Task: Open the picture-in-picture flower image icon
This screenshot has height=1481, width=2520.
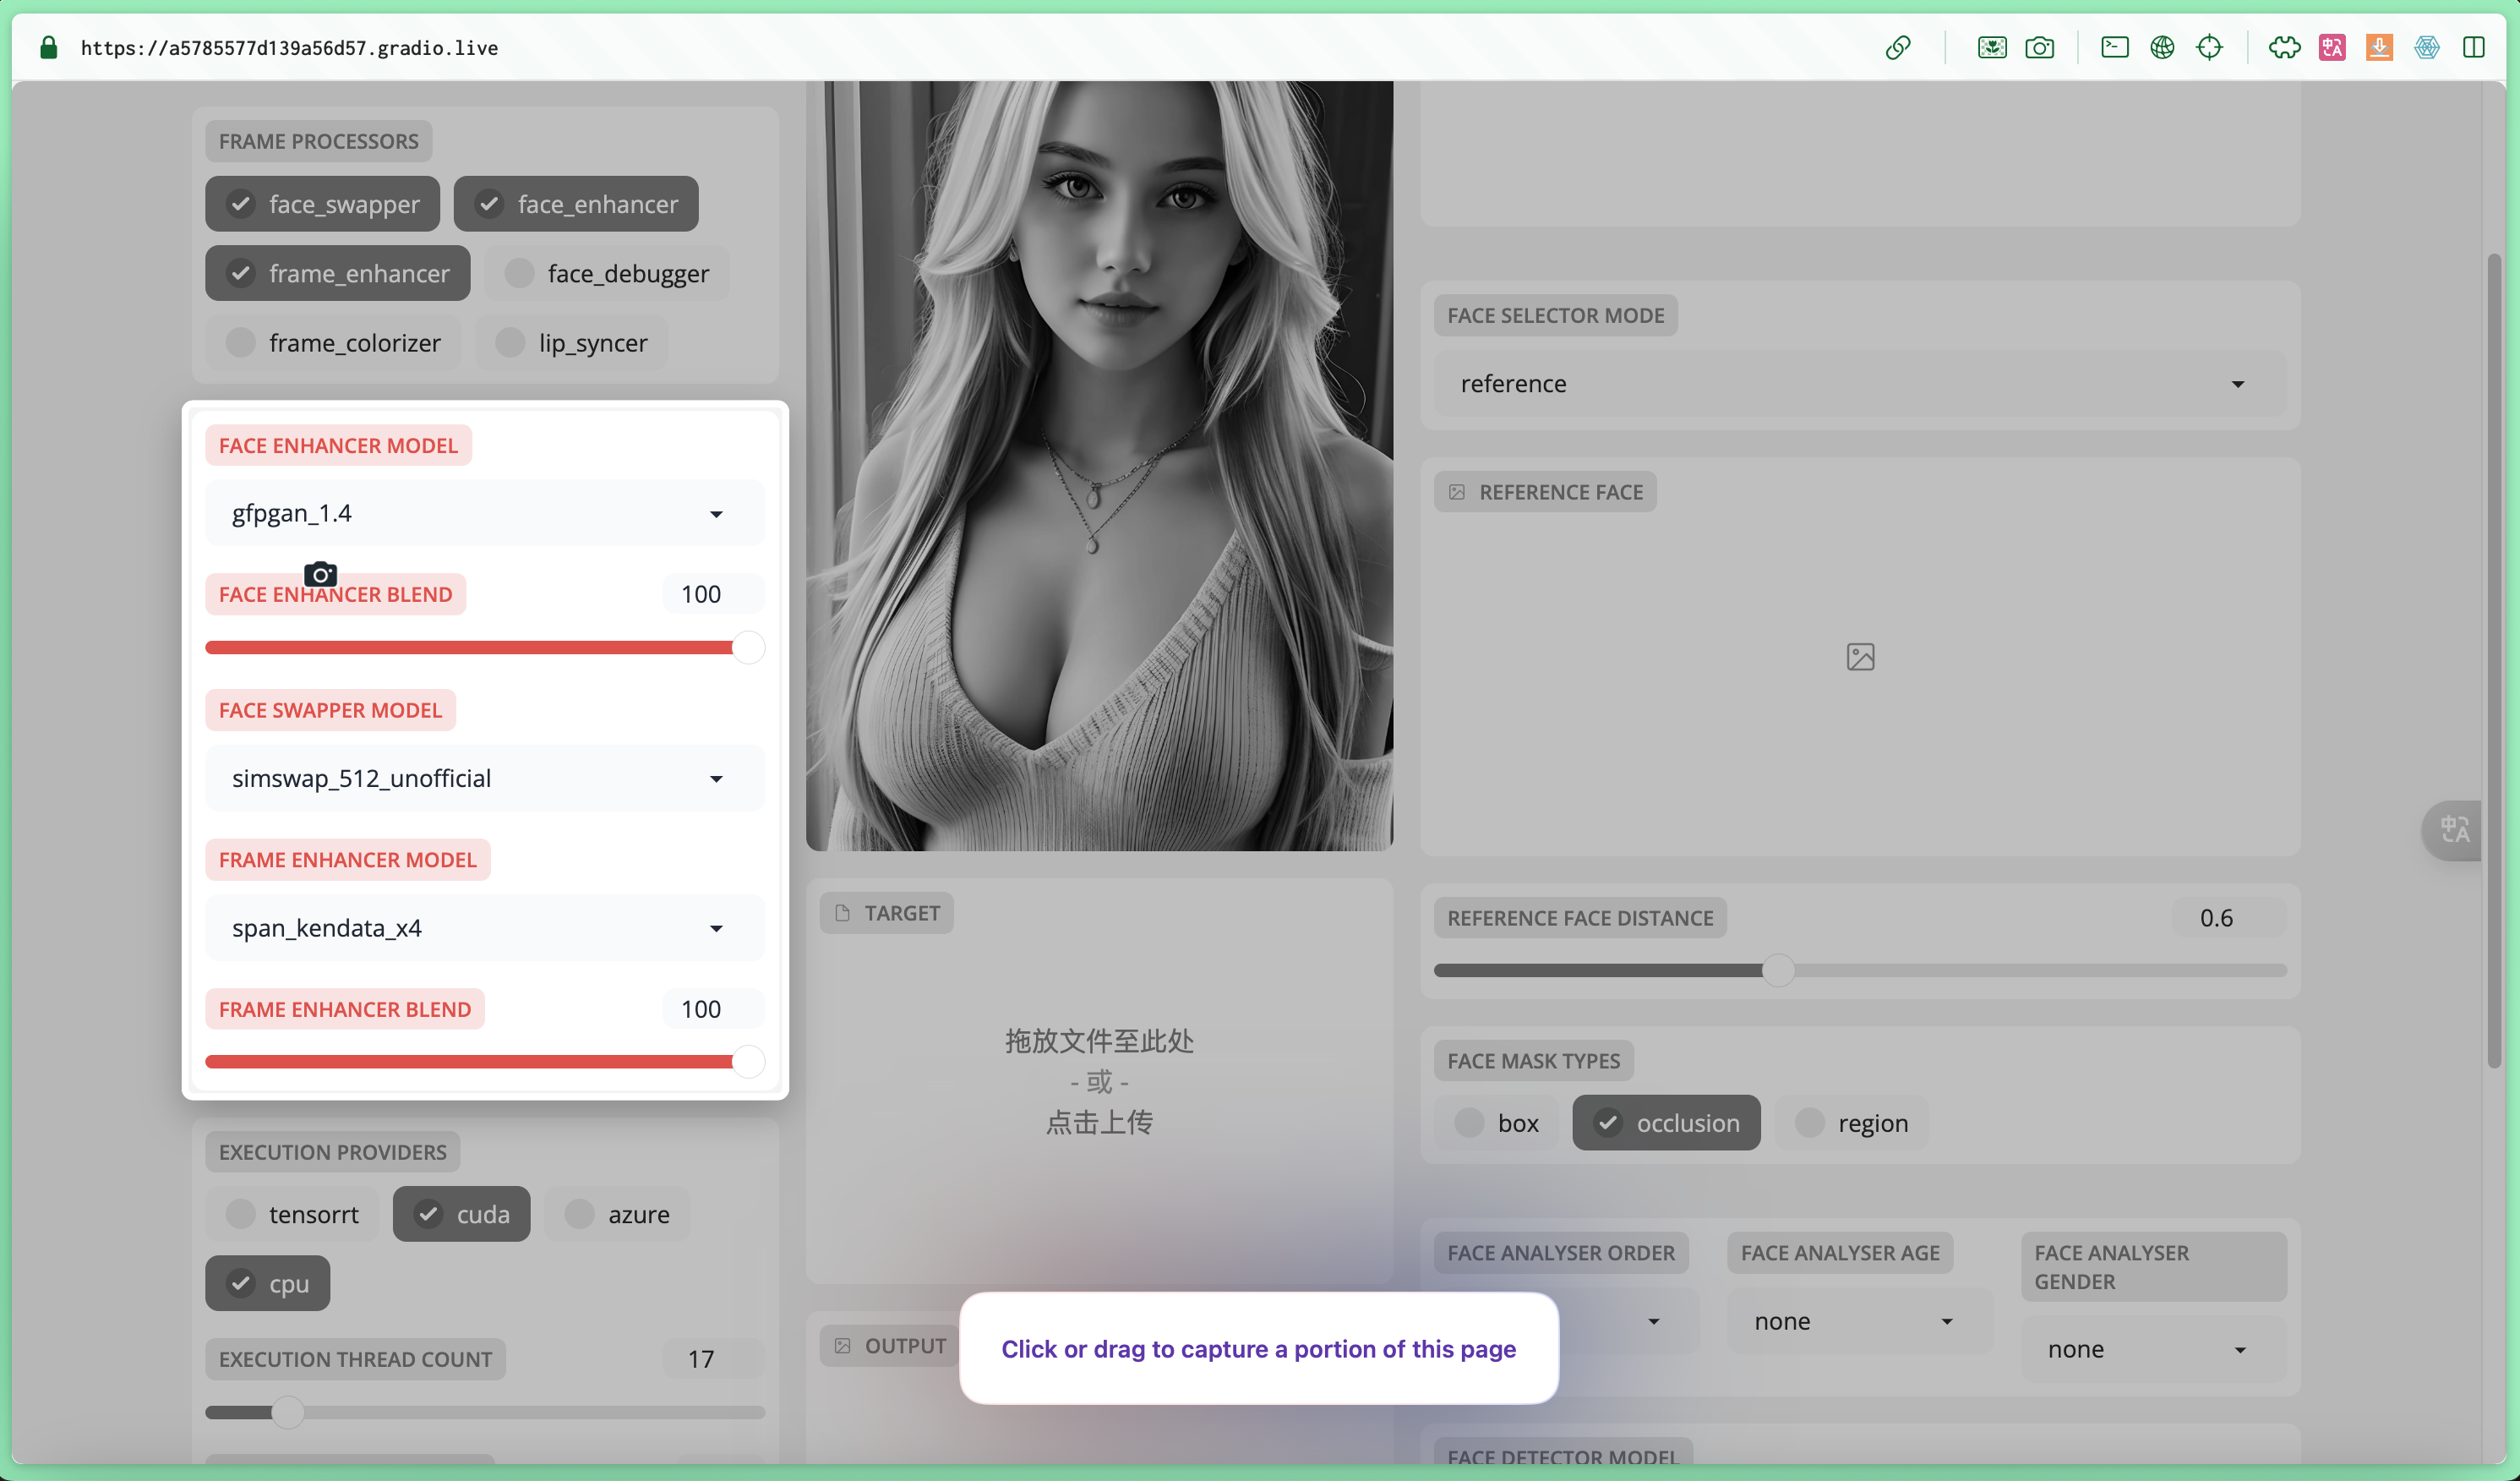Action: pos(1992,47)
